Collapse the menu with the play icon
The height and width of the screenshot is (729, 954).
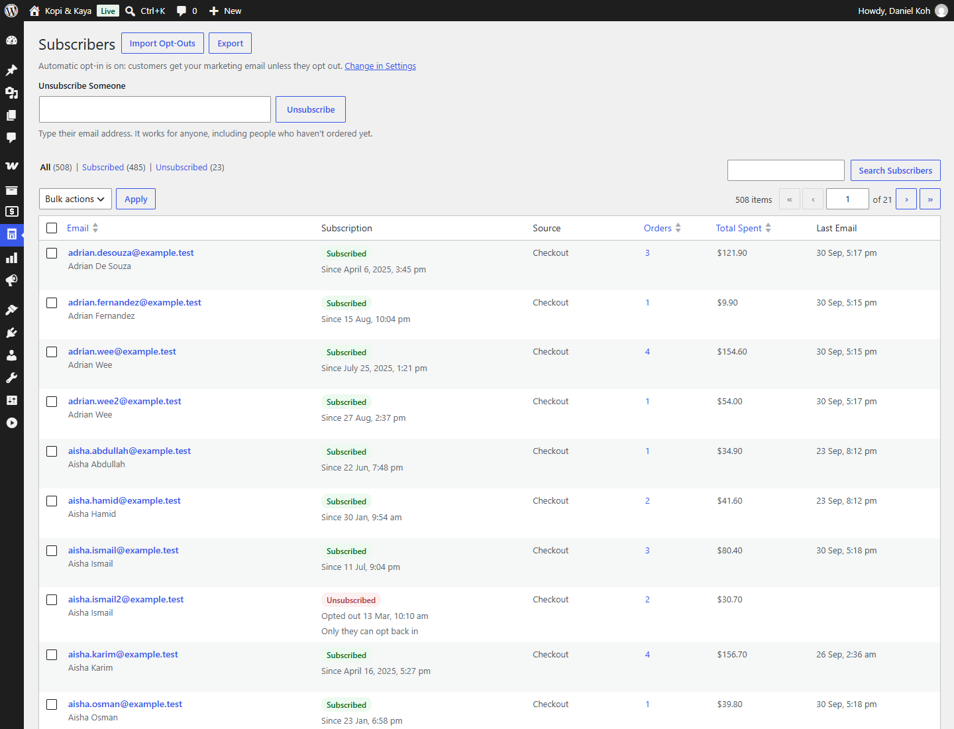[x=11, y=423]
